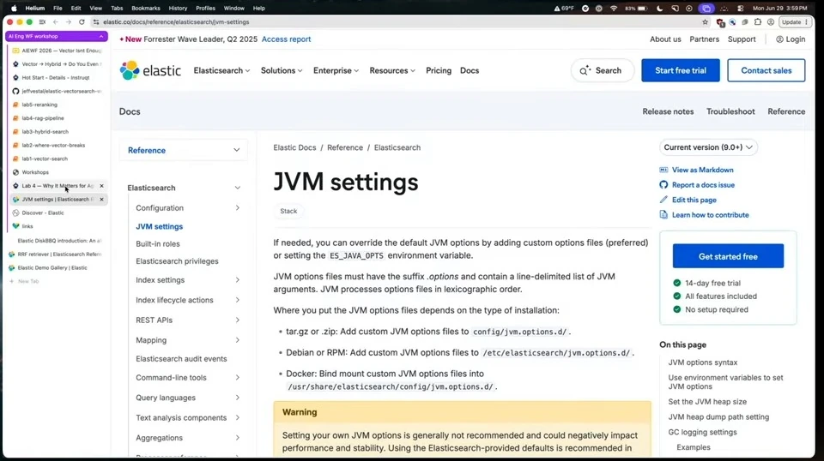Screen dimensions: 824x461
Task: Open the History menu in menu bar
Action: 178,9
